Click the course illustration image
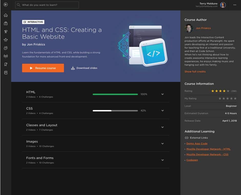This screenshot has width=241, height=195. point(143,46)
